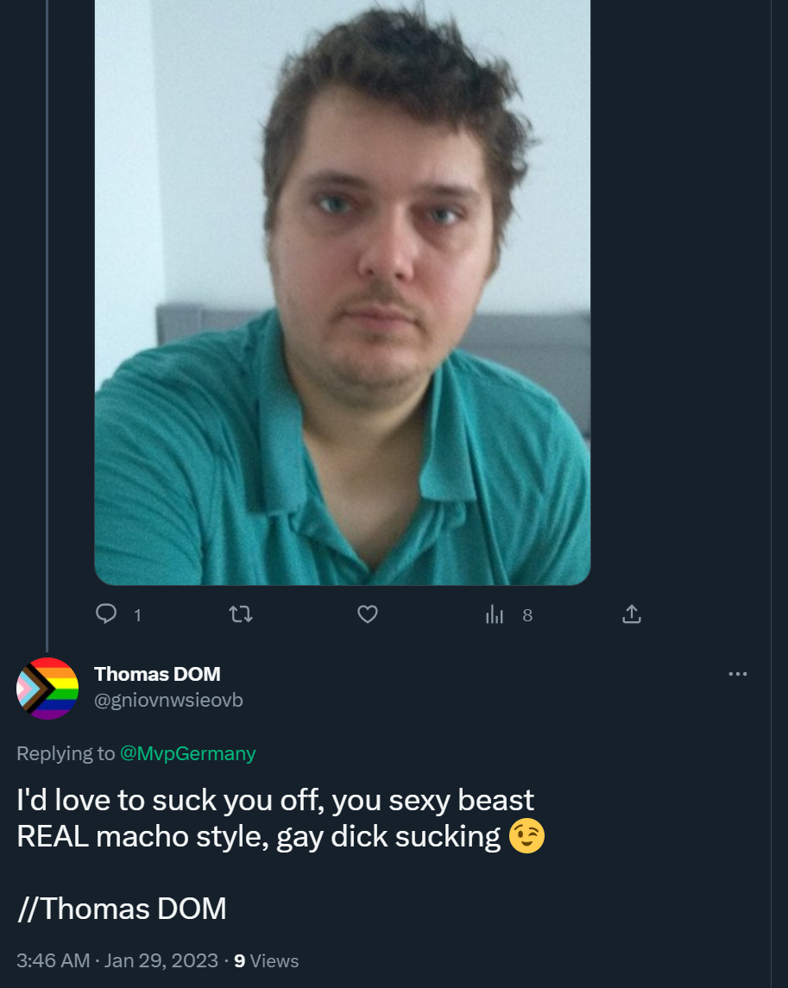Click the 3:46 AM Jan 29, 2023 timestamp

117,961
